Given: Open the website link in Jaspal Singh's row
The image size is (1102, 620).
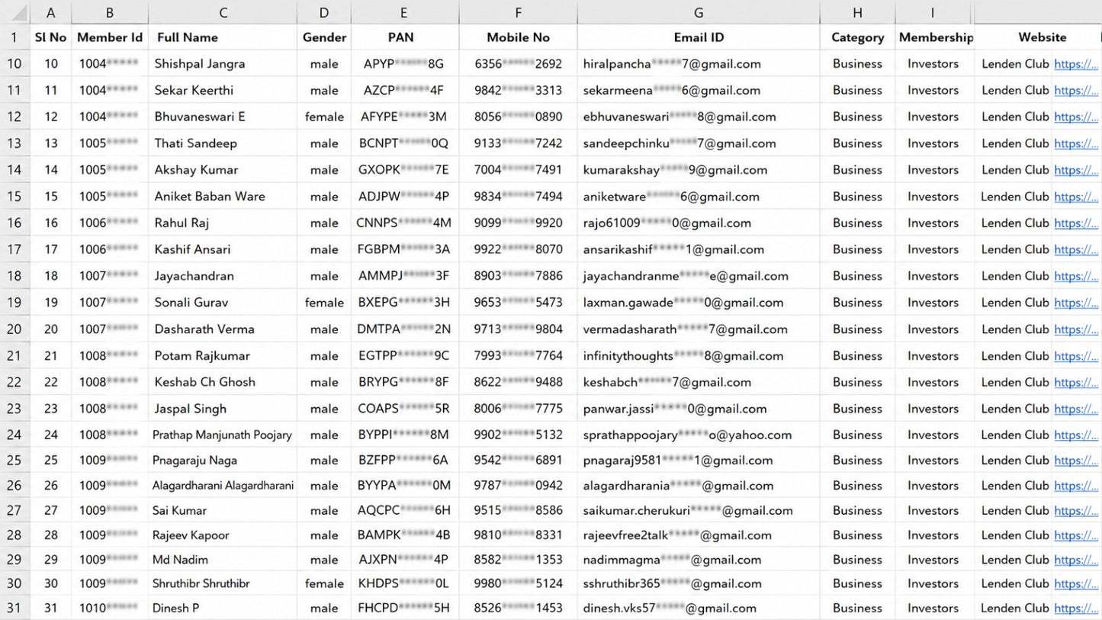Looking at the screenshot, I should (1076, 409).
